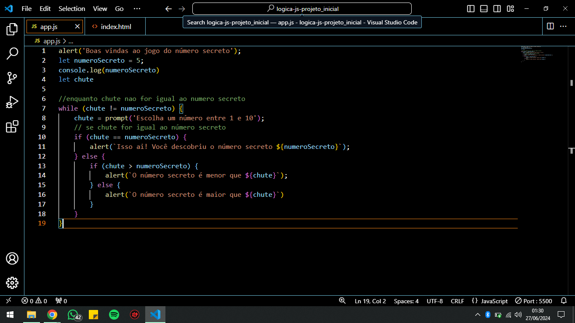Open the Manage gear menu
This screenshot has height=323, width=575.
point(12,283)
